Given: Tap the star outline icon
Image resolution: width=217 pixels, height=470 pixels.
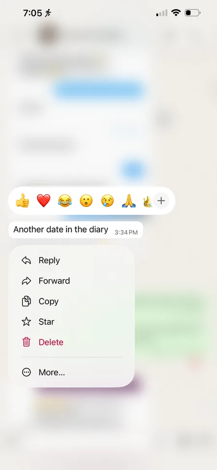Looking at the screenshot, I should (26, 321).
